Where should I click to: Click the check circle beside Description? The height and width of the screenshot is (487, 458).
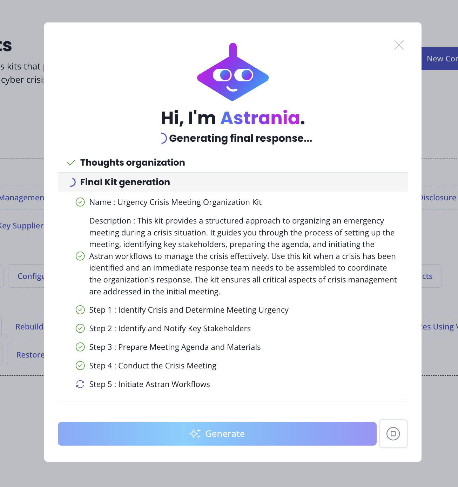[80, 256]
